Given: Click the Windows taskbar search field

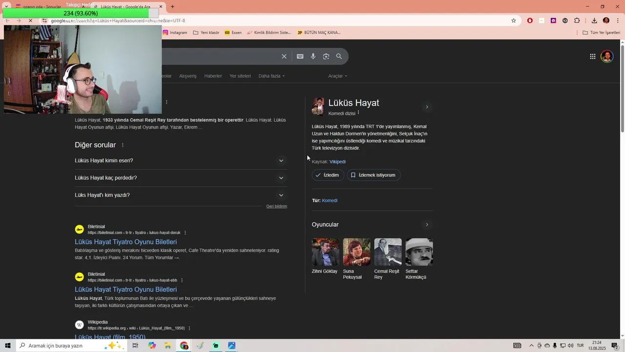Looking at the screenshot, I should point(71,346).
